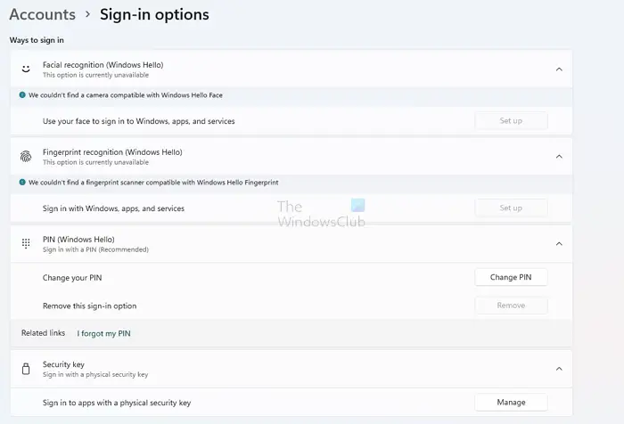Image resolution: width=624 pixels, height=424 pixels.
Task: Click the info icon beside fingerprint scanner warning
Action: (x=22, y=182)
